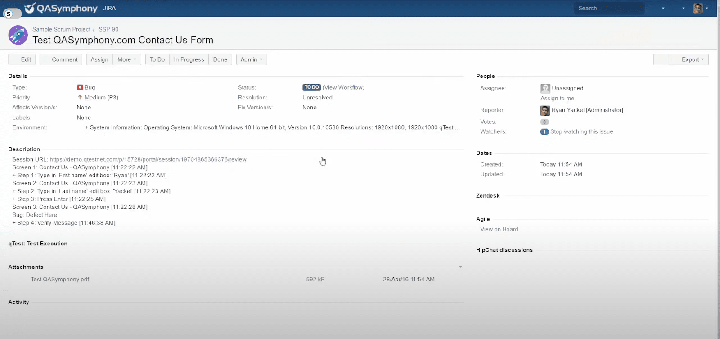Open Sample Scrum Project breadcrumb

61,29
